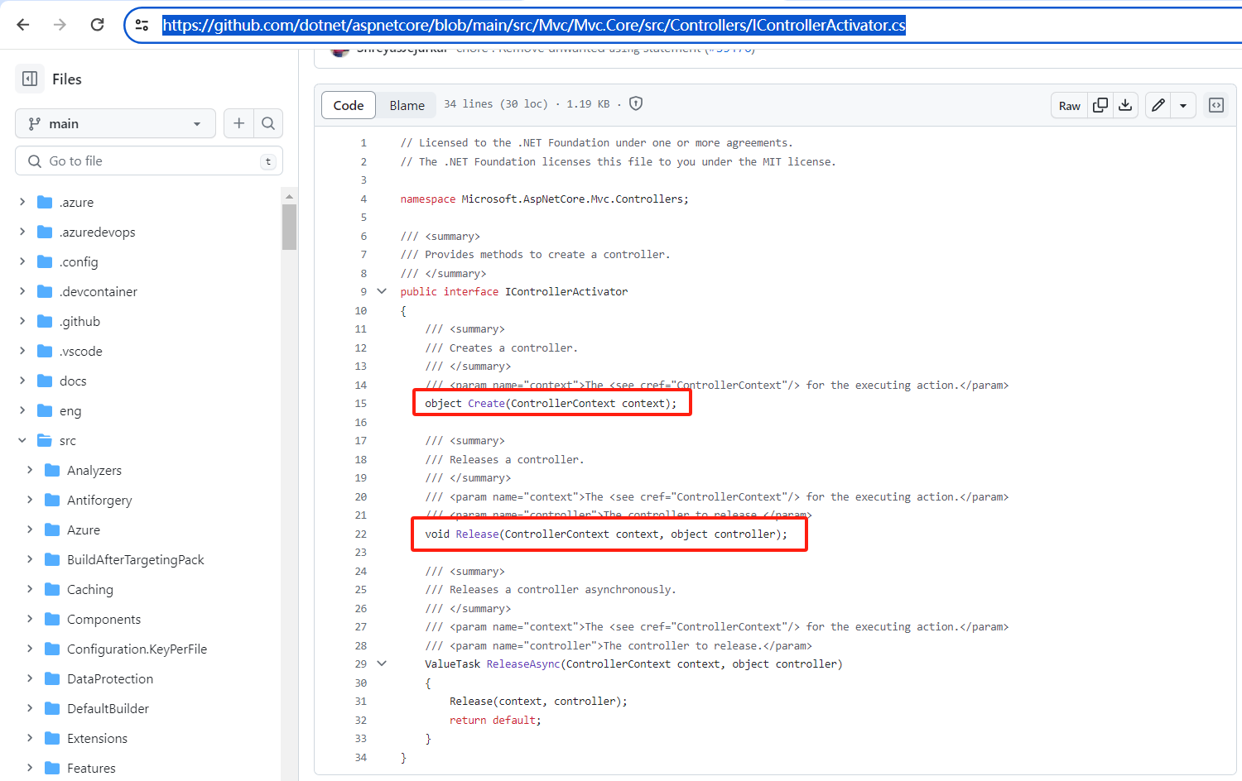Collapse the IControllerActivator interface code fold
Screen dimensions: 1242x781
[382, 291]
